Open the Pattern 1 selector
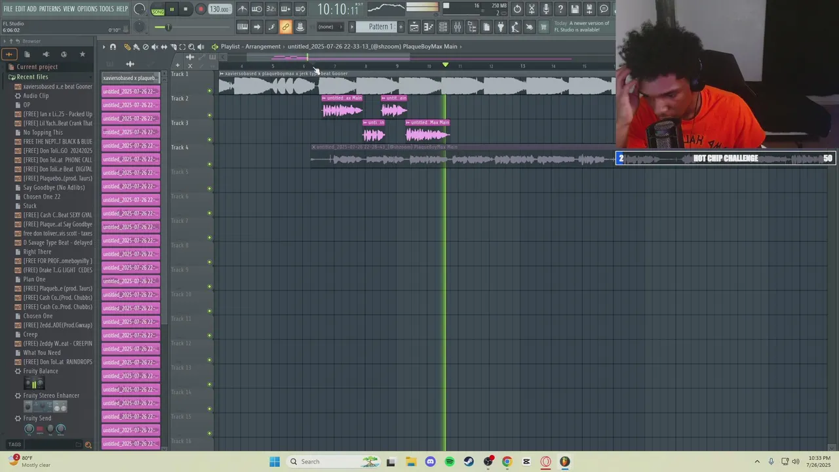 click(381, 27)
